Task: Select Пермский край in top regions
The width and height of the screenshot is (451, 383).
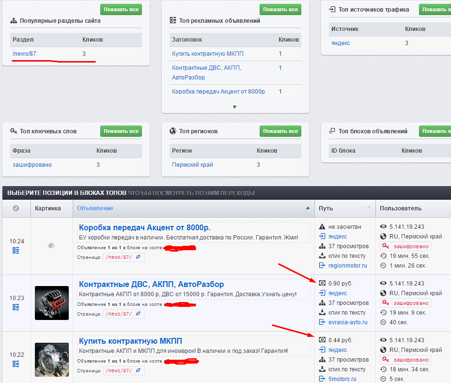Action: pos(192,165)
